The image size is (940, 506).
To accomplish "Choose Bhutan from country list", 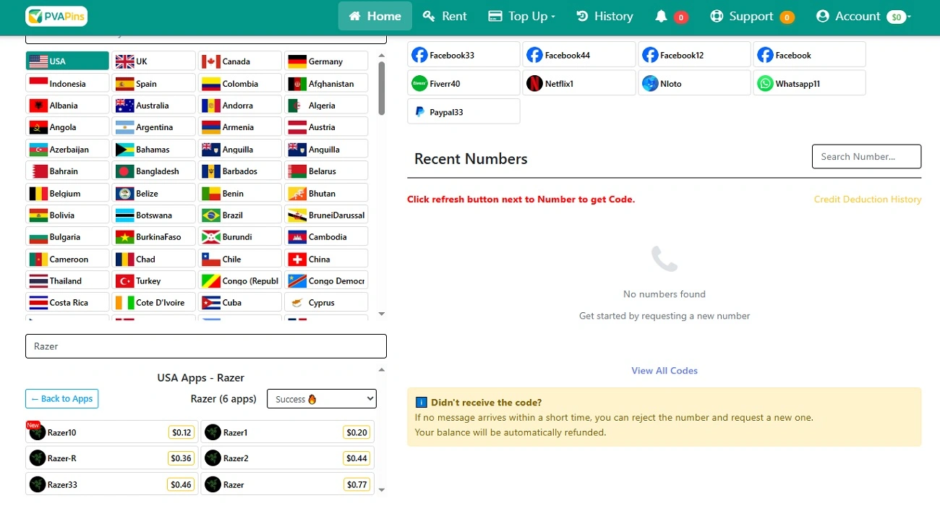I will coord(326,193).
